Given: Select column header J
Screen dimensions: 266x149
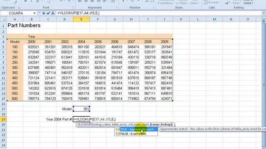Looking at the screenshot, I should tap(165, 19).
